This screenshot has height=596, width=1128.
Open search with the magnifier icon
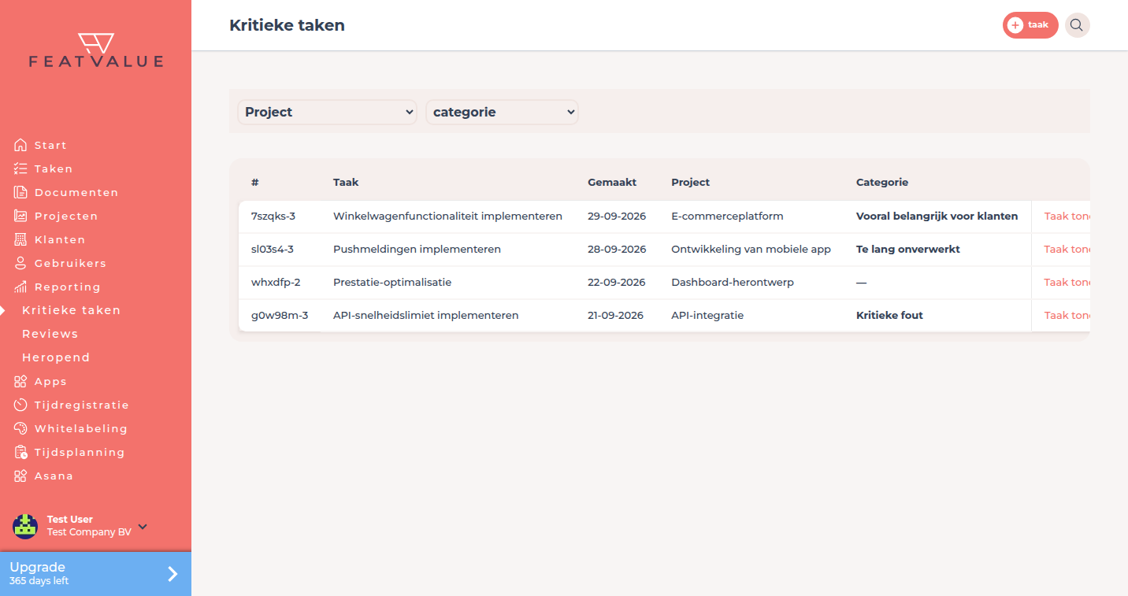point(1077,25)
